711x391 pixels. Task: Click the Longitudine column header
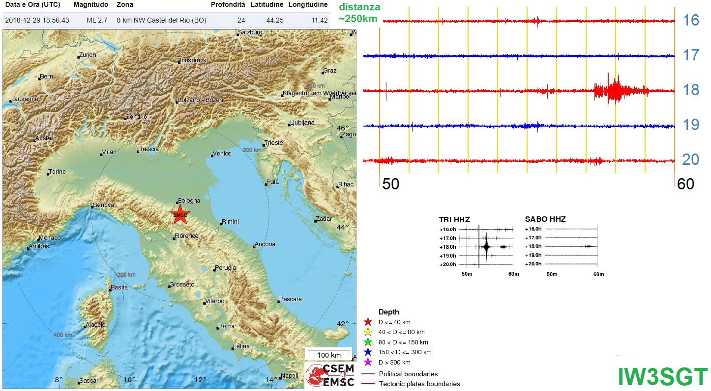pyautogui.click(x=308, y=5)
